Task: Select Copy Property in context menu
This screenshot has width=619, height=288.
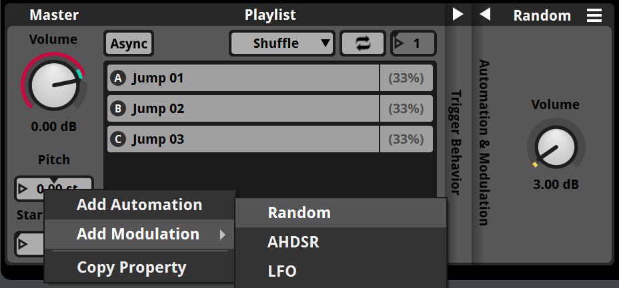Action: point(131,267)
